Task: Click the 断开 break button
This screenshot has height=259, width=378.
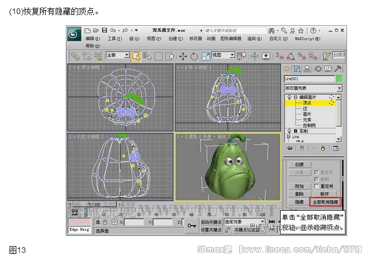Action: [325, 194]
